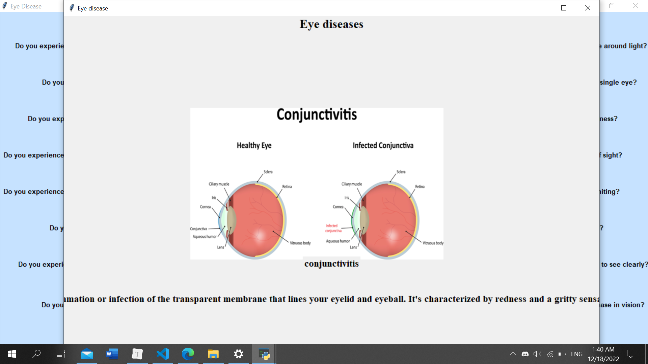Viewport: 648px width, 364px height.
Task: Click the taskbar search magnifier
Action: point(36,354)
